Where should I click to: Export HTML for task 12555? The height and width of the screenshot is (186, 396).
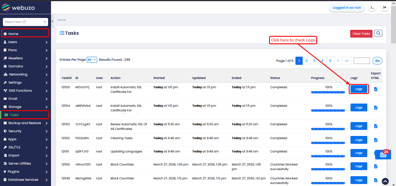(x=376, y=89)
